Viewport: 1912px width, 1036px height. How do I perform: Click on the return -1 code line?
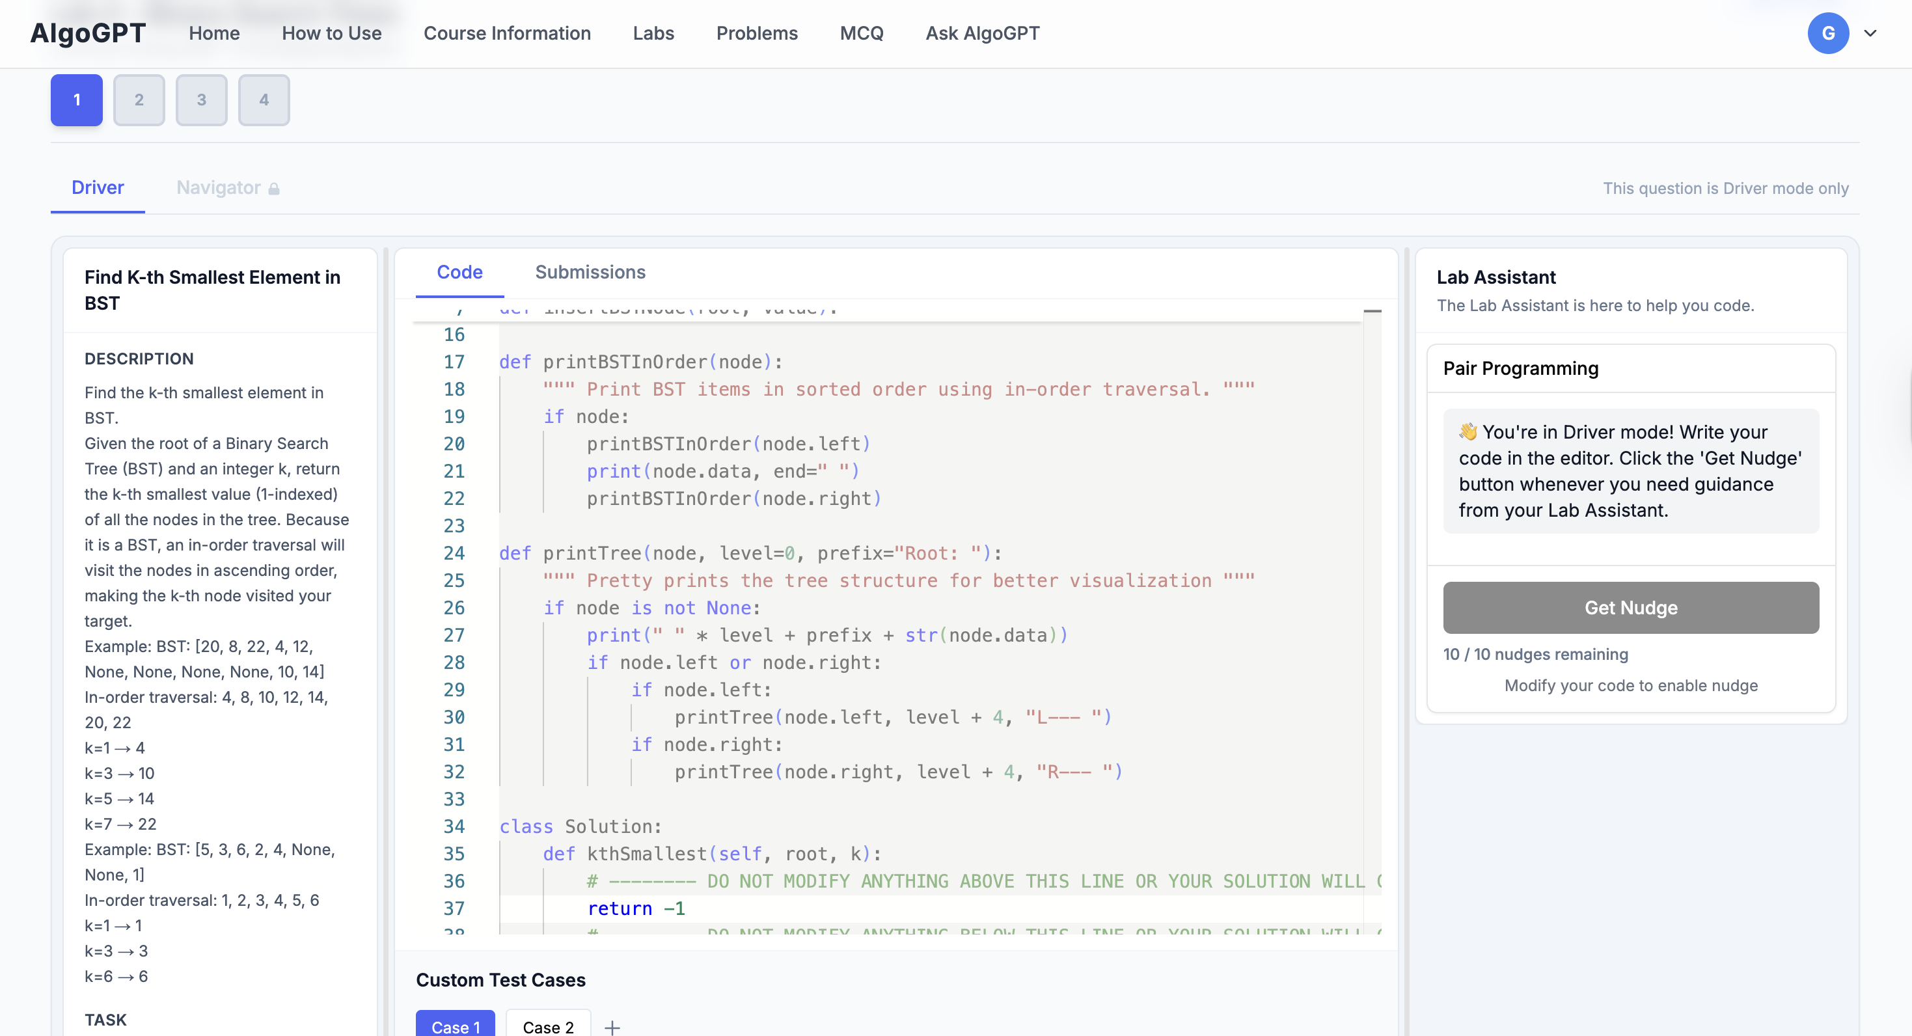click(636, 908)
